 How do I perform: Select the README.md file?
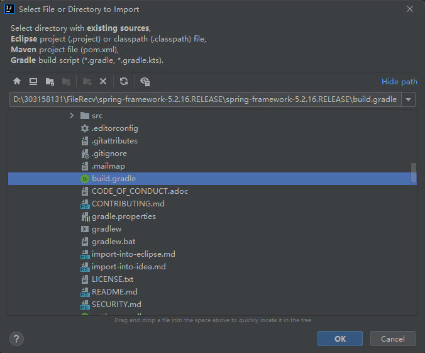[213, 292]
